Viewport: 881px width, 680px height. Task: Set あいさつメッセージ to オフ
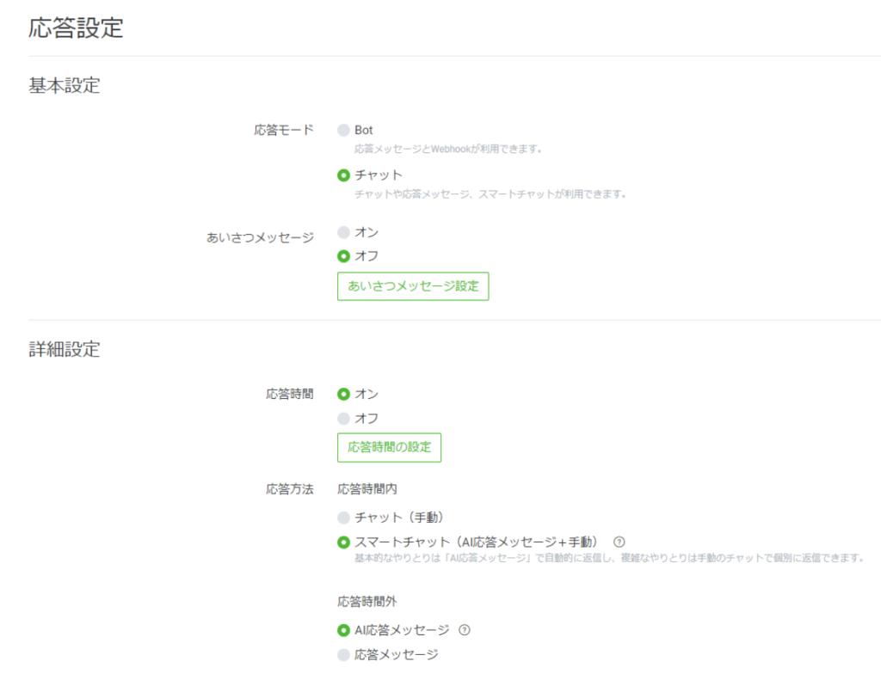click(x=344, y=256)
